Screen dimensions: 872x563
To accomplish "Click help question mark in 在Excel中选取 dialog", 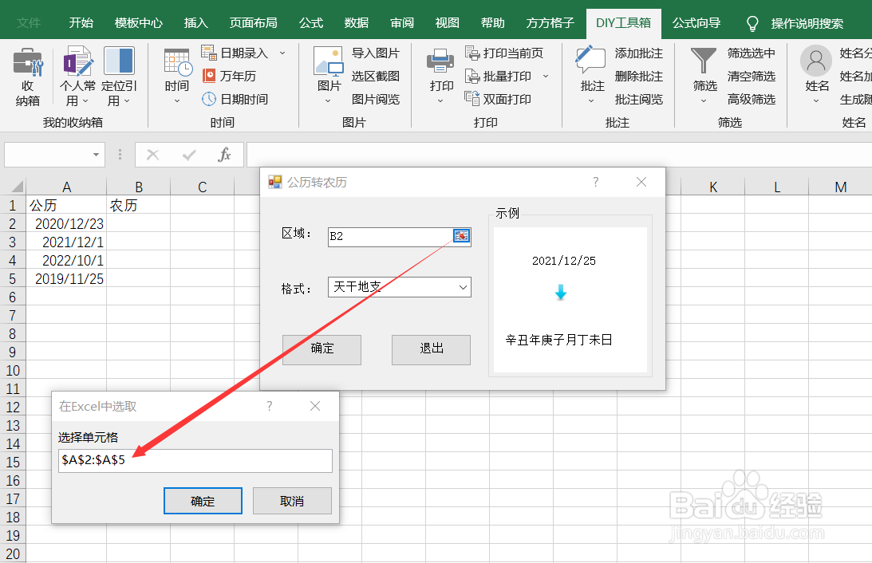I will coord(270,406).
